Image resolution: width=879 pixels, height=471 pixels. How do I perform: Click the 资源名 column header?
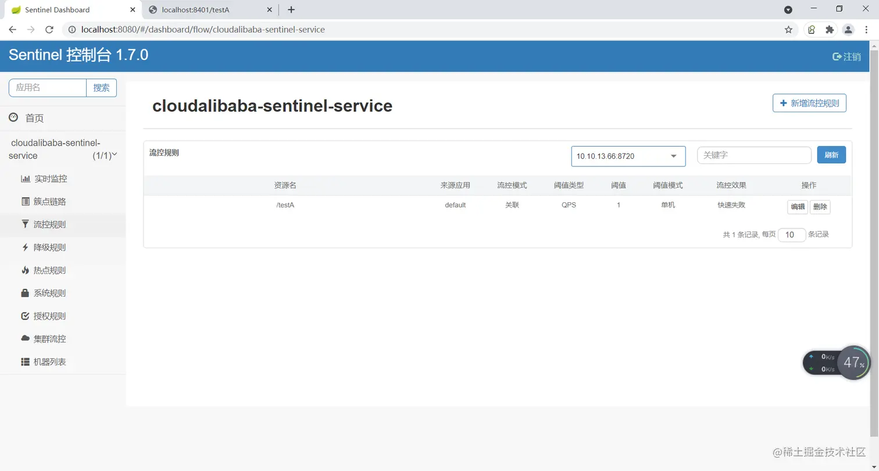pyautogui.click(x=285, y=185)
